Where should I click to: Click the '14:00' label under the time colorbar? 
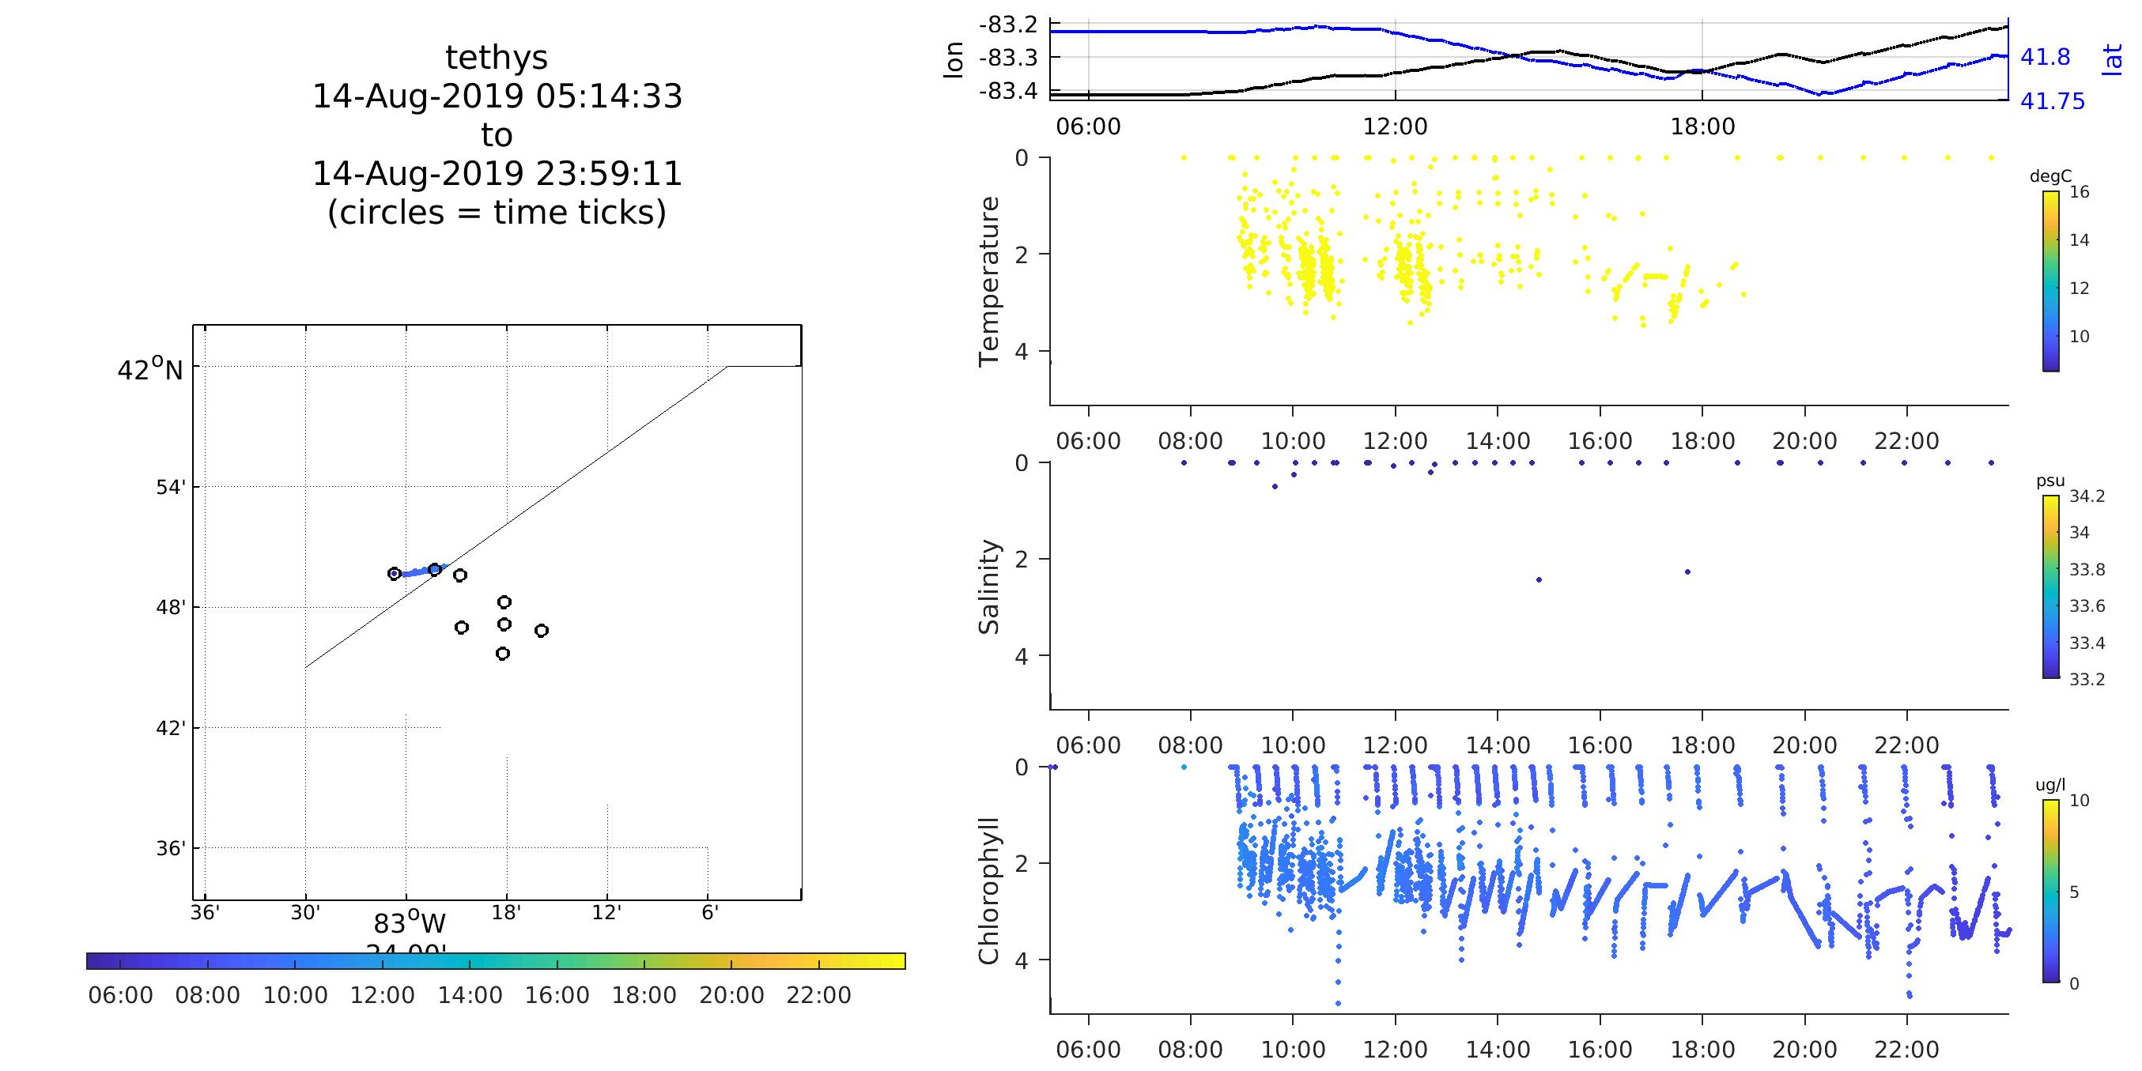470,995
